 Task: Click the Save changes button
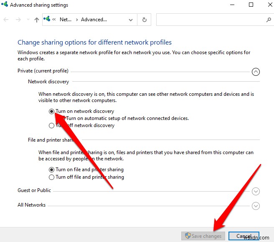203,236
